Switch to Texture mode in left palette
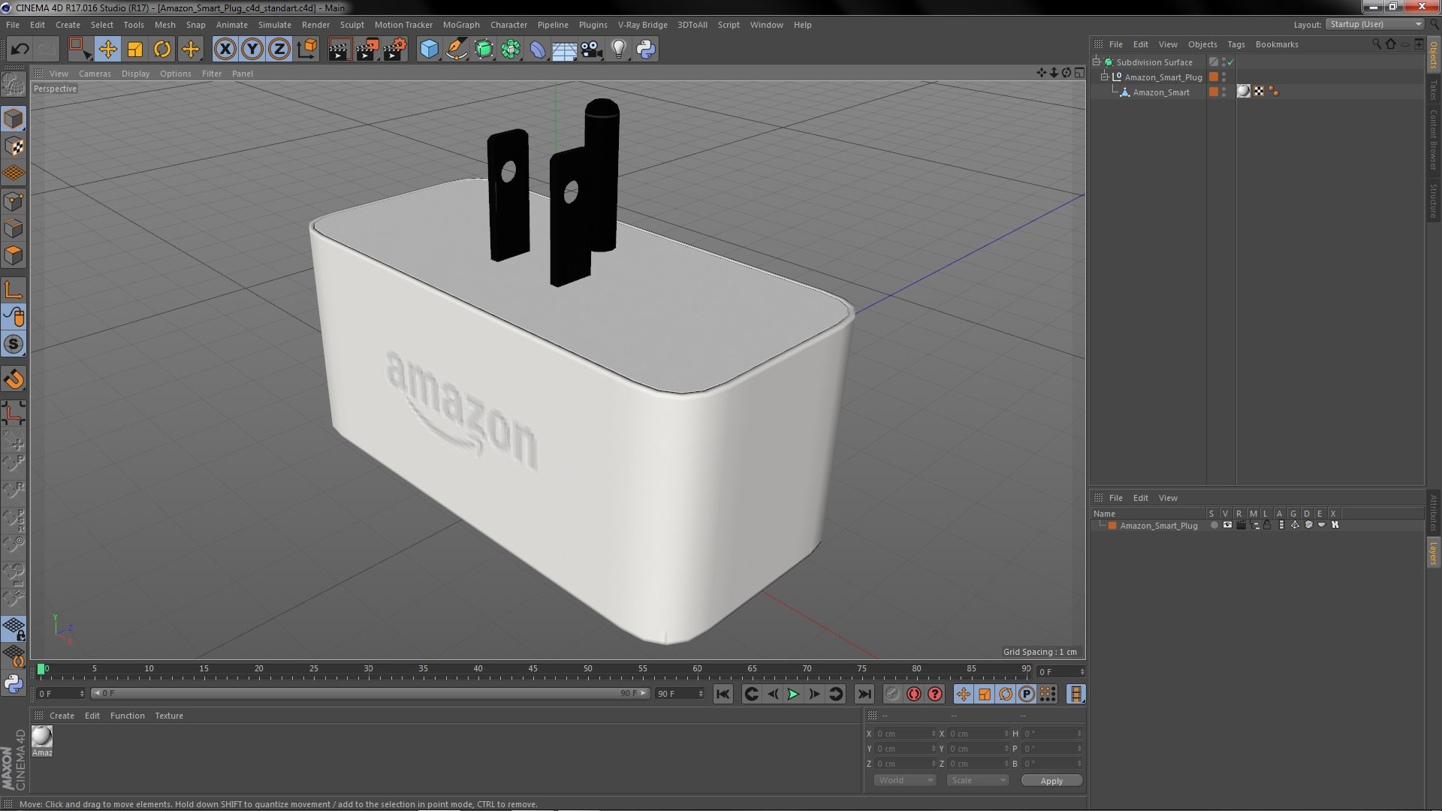This screenshot has width=1442, height=811. point(14,146)
